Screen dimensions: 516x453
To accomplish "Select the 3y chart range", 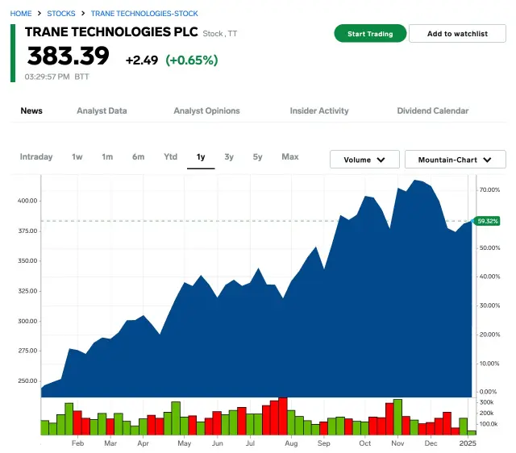I will [x=229, y=156].
